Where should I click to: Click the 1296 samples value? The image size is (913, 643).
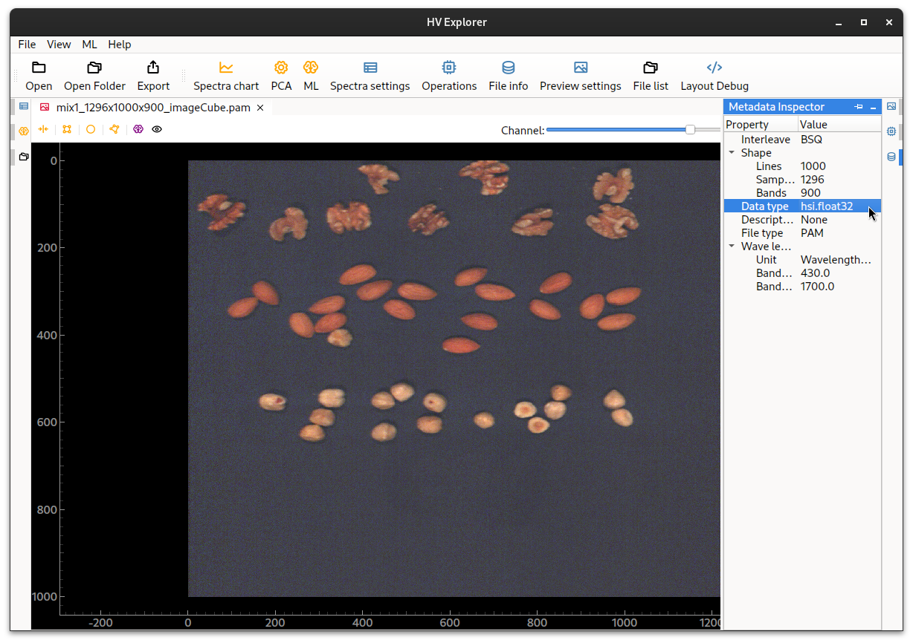812,180
